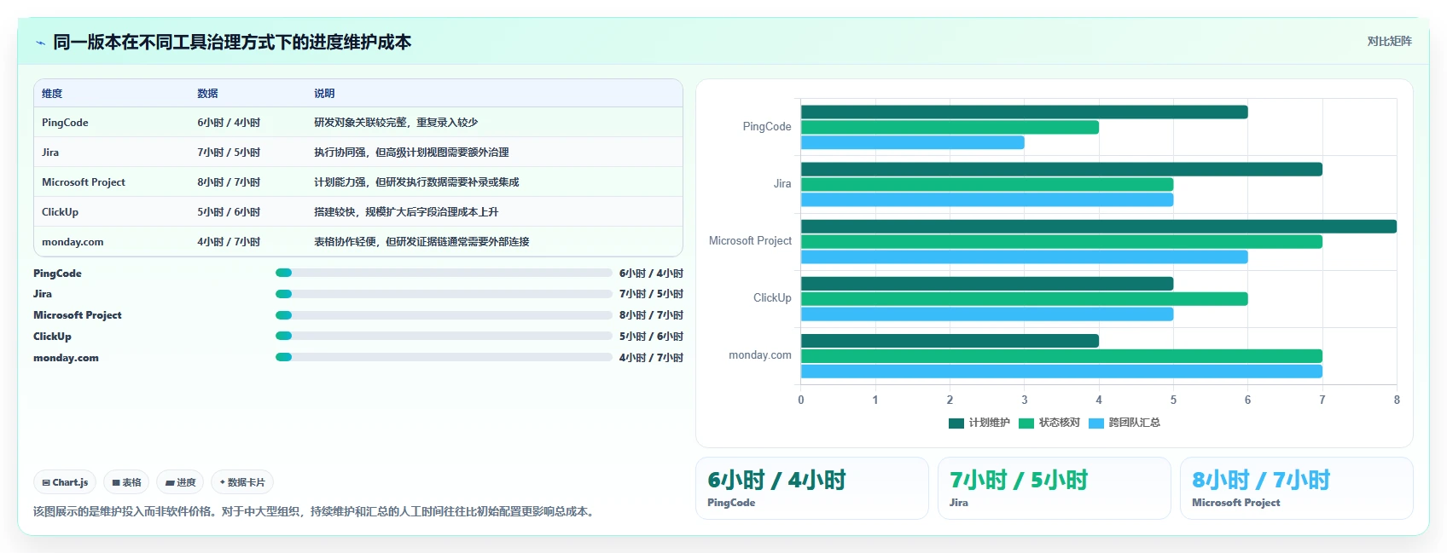Click the 数据 column header

pos(207,94)
